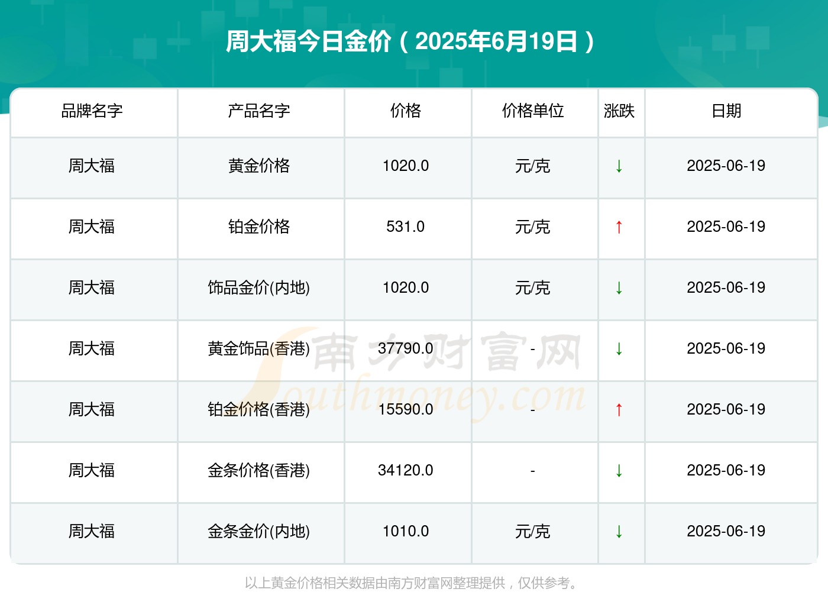Click 元/克 unit in 饰品金价(内地) row
The height and width of the screenshot is (592, 828).
point(533,288)
